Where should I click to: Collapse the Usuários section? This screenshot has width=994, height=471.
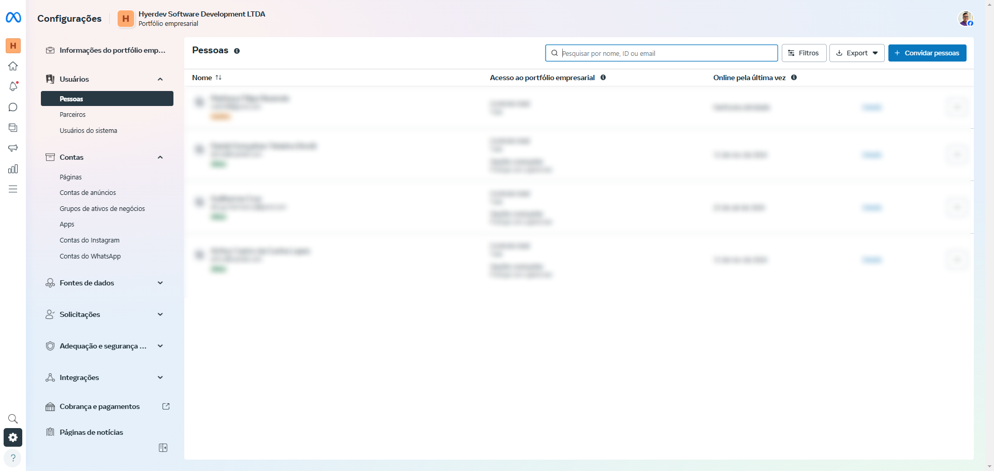click(160, 79)
